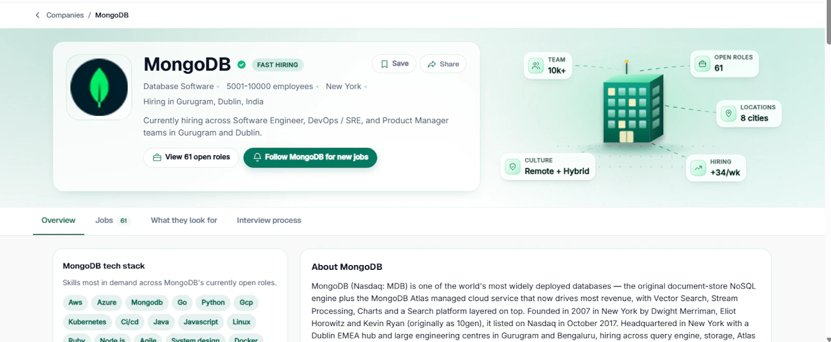Click the Aws skill tag

tap(75, 303)
